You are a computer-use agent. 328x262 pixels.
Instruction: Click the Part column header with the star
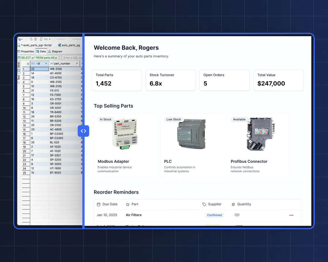[x=132, y=204]
